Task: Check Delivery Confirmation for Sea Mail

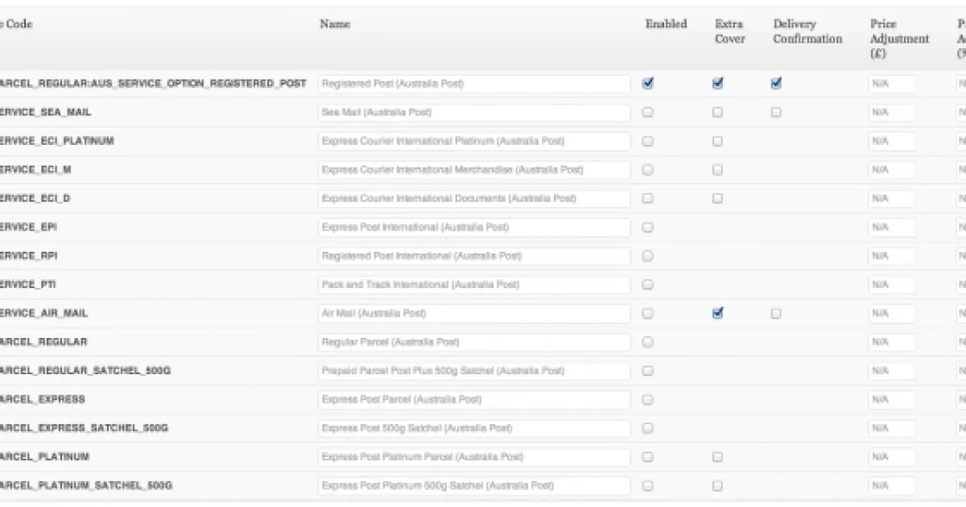Action: (776, 113)
